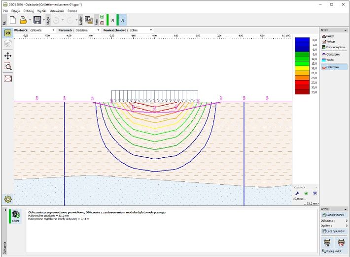Click blue scale filter icon
This screenshot has height=257, width=350.
pos(315,193)
